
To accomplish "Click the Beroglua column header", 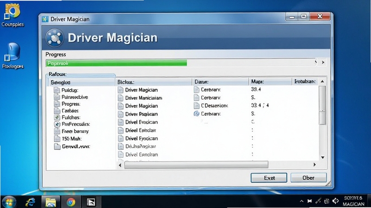I will (82, 83).
